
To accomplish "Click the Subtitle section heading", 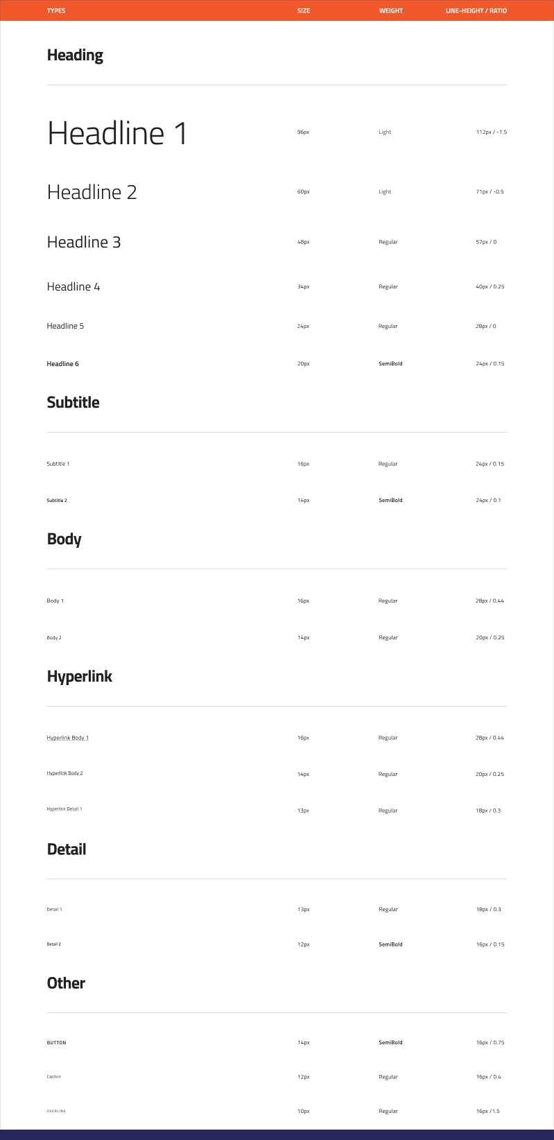I will [x=73, y=402].
